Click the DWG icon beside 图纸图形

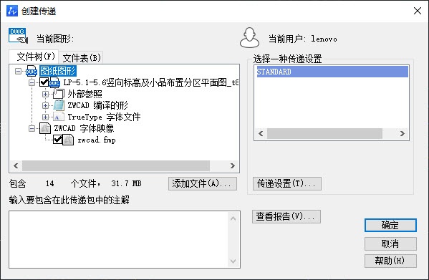click(32, 71)
